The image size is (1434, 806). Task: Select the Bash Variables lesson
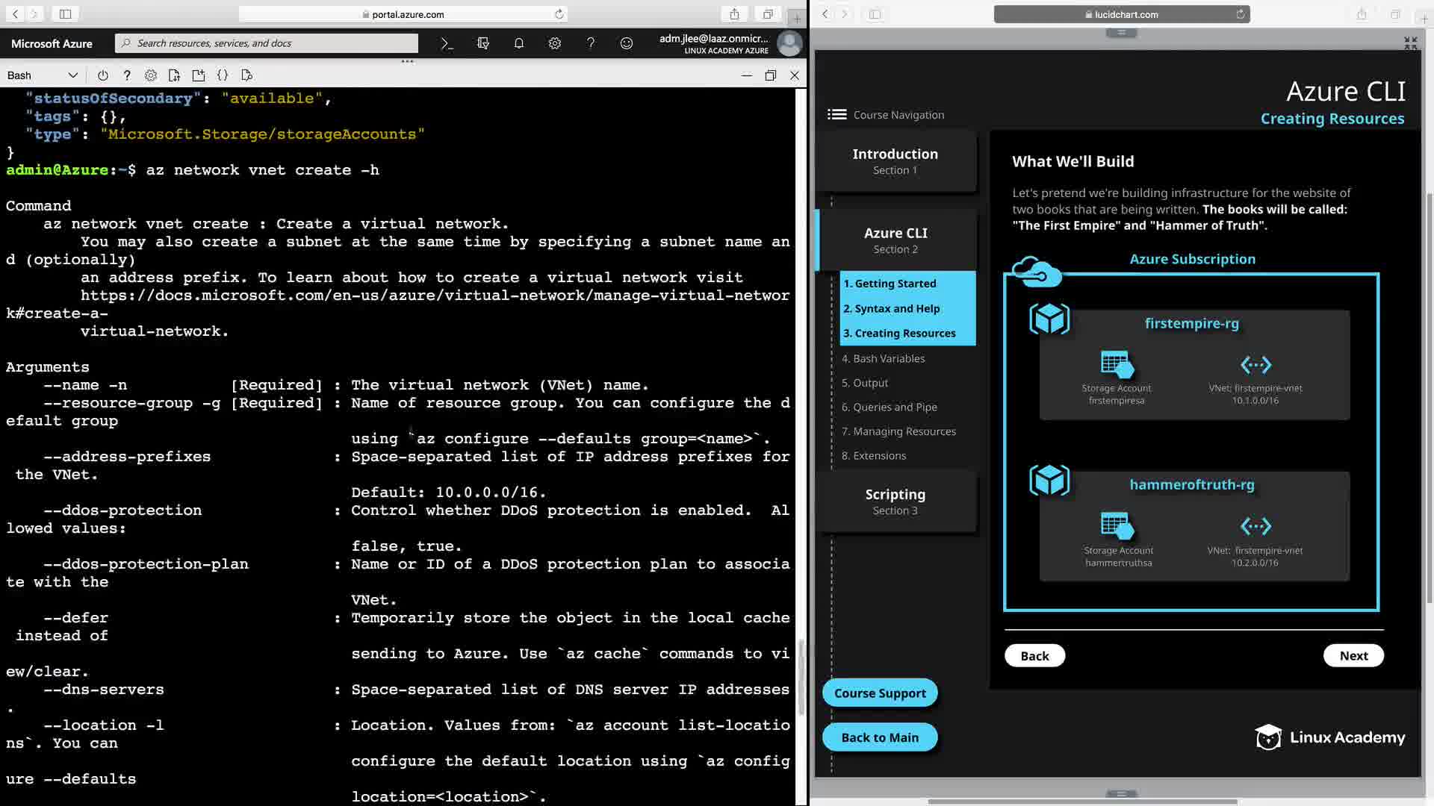[x=889, y=358]
